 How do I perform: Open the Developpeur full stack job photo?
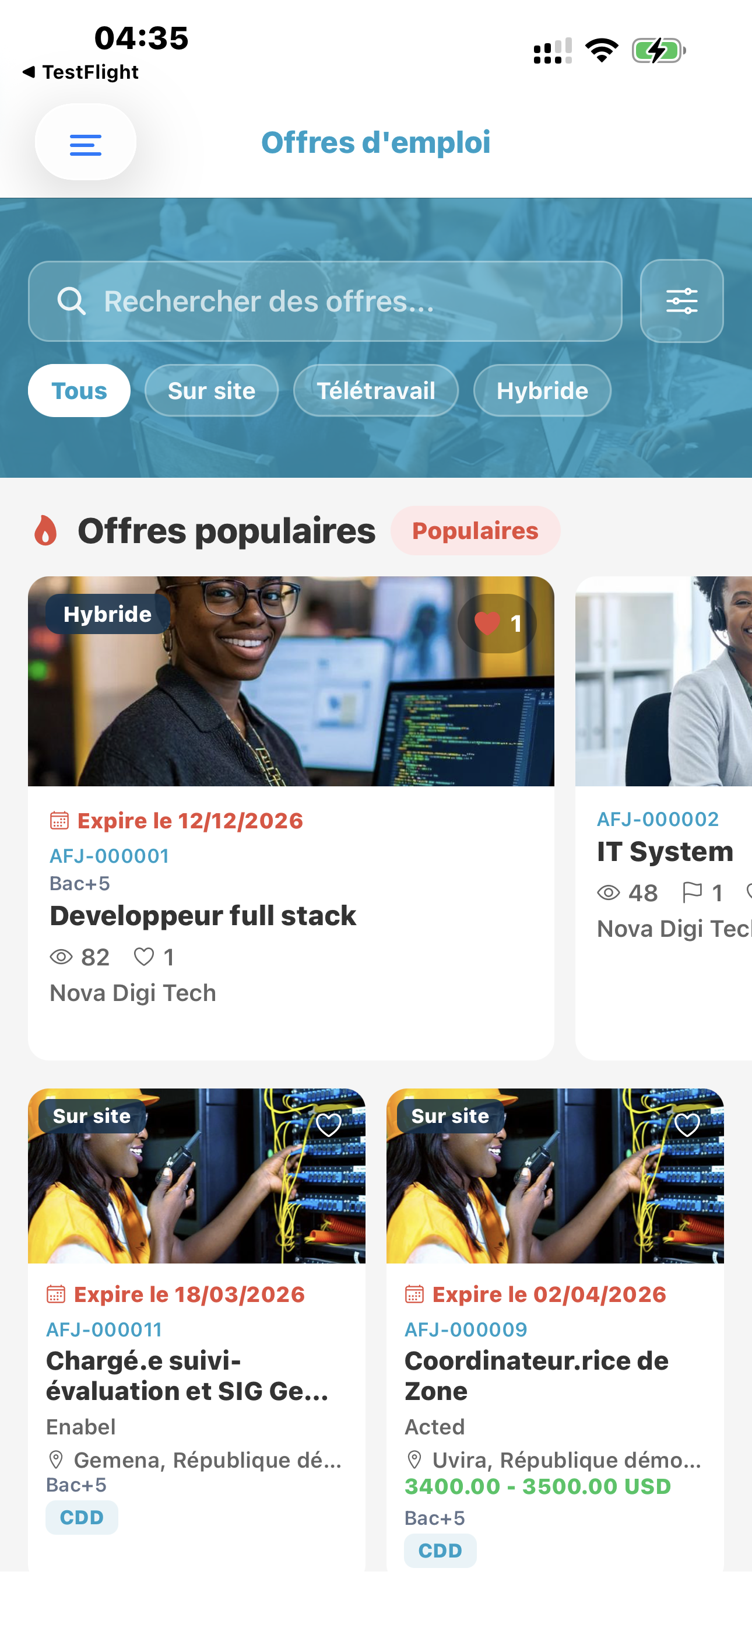(x=291, y=681)
